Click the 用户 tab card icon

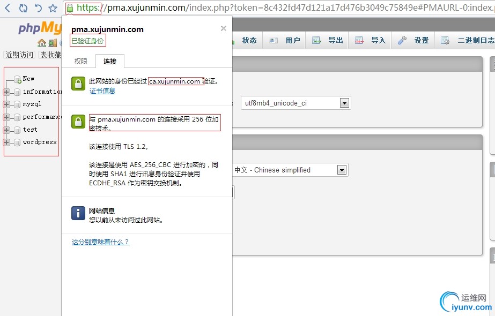point(274,40)
